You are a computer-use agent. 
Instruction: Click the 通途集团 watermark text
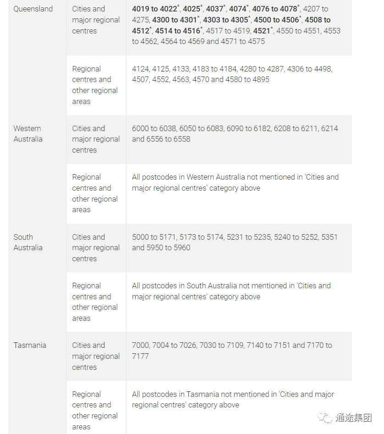354,418
